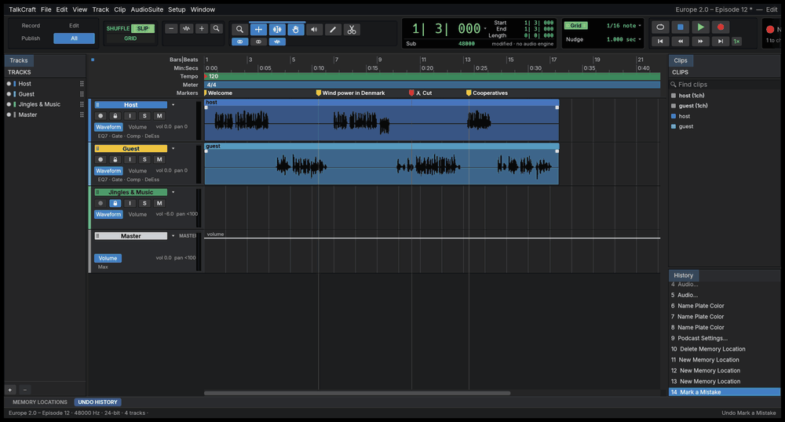Image resolution: width=785 pixels, height=422 pixels.
Task: Switch to the Record workspace
Action: [31, 26]
